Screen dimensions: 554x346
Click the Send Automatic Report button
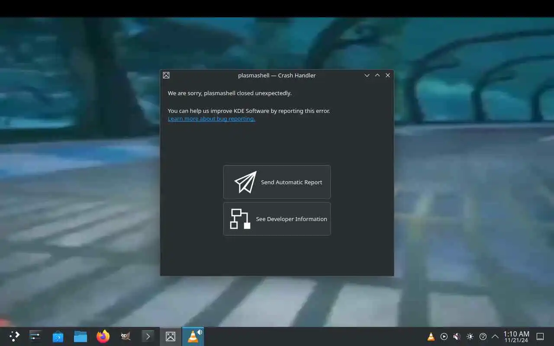[277, 182]
